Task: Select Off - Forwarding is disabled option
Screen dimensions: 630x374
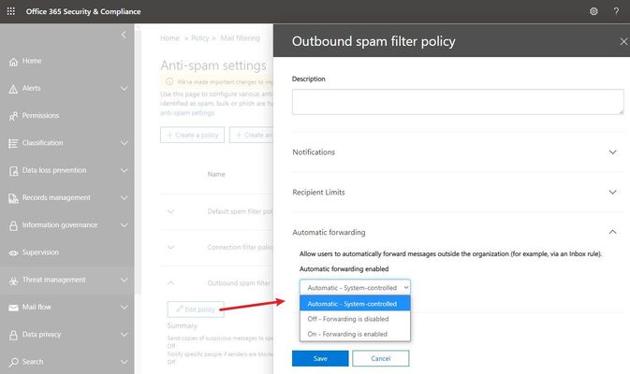Action: click(355, 319)
